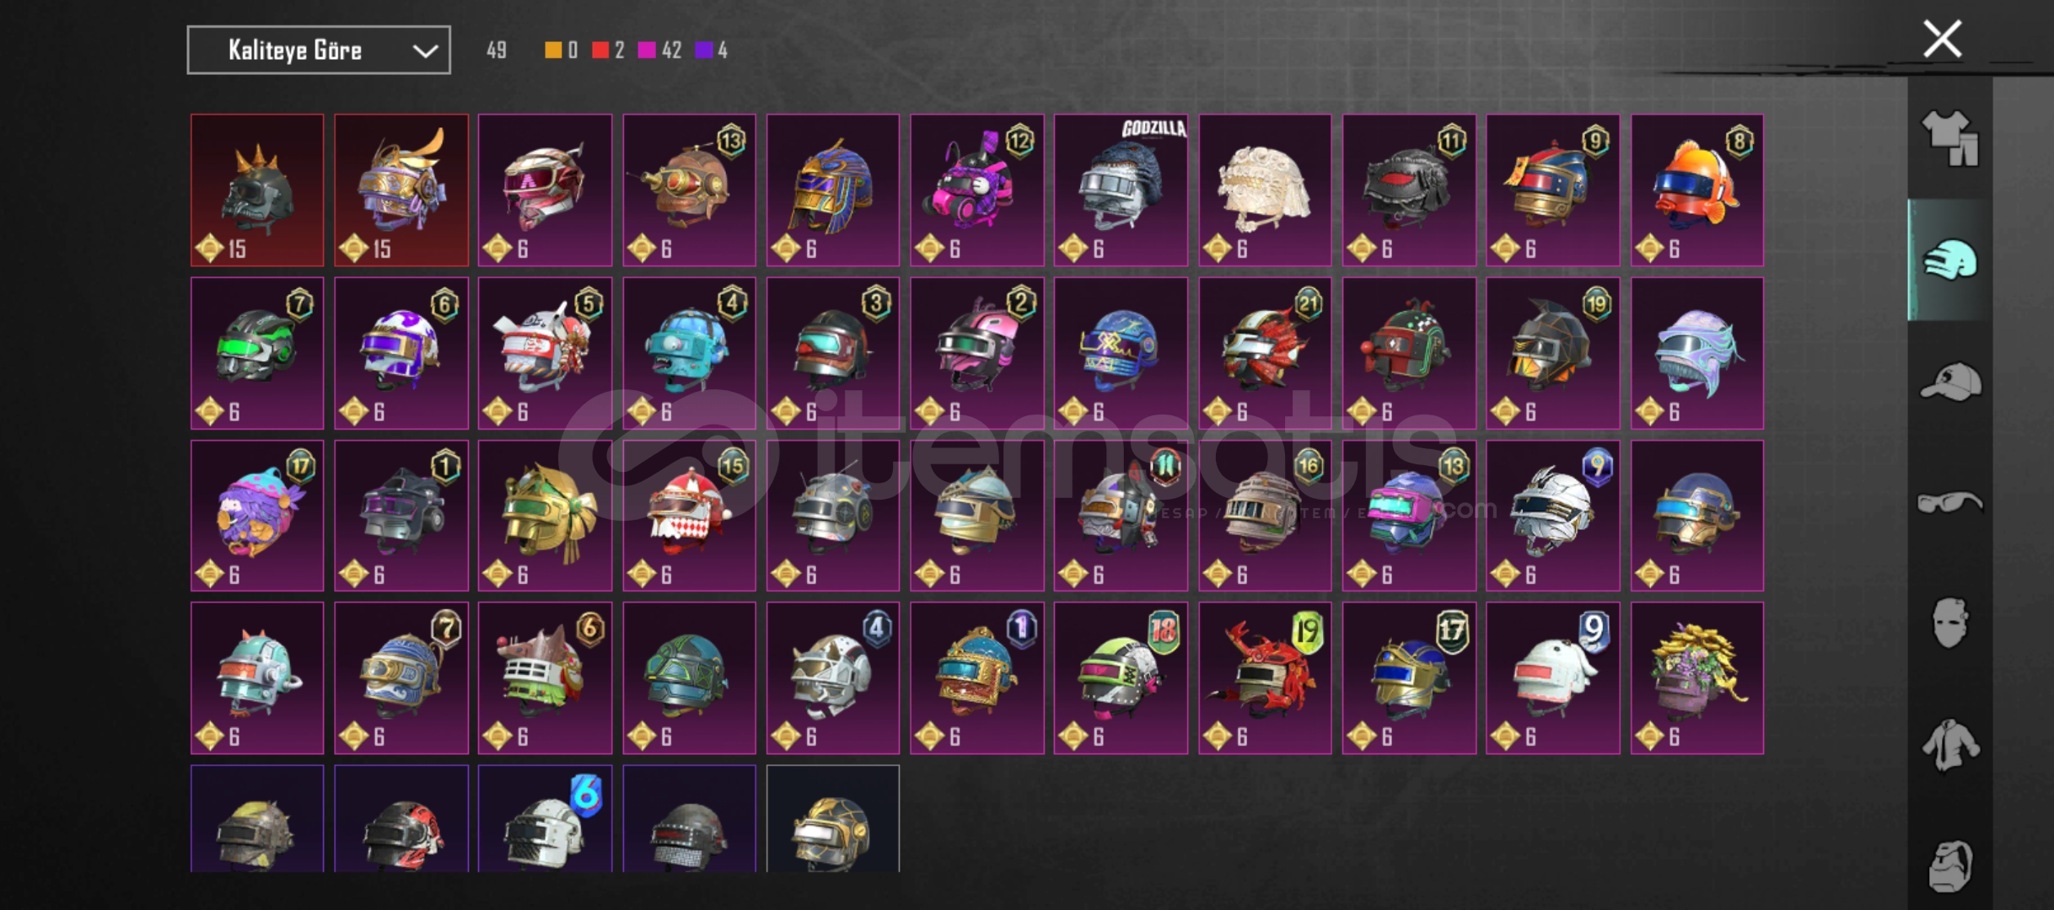Open the sunglasses category icon
The width and height of the screenshot is (2054, 910).
click(1949, 503)
